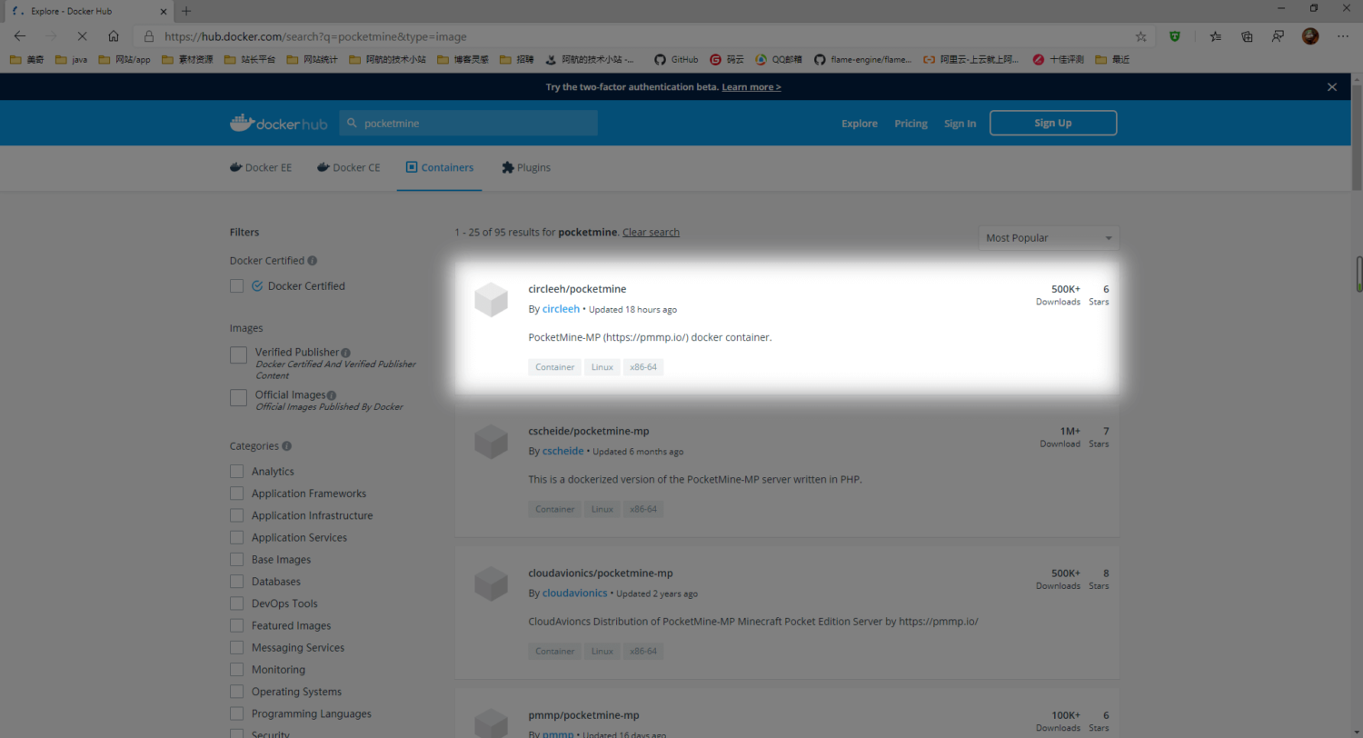This screenshot has height=738, width=1363.
Task: Click the Clear search link
Action: click(651, 232)
